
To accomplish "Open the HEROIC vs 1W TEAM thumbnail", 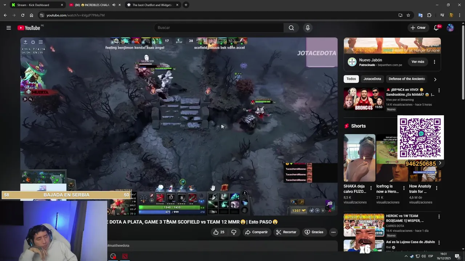I will click(x=364, y=225).
